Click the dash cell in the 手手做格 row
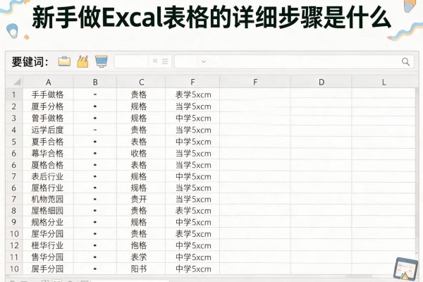This screenshot has height=282, width=423. [x=95, y=94]
